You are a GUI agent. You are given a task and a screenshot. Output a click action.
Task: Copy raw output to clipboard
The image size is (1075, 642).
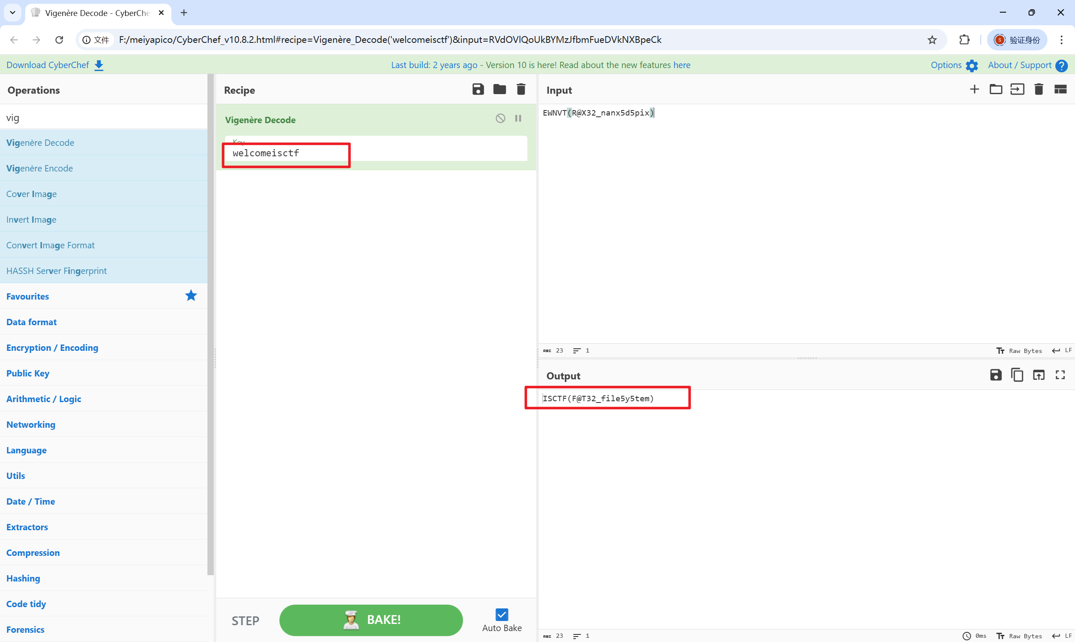click(1017, 375)
